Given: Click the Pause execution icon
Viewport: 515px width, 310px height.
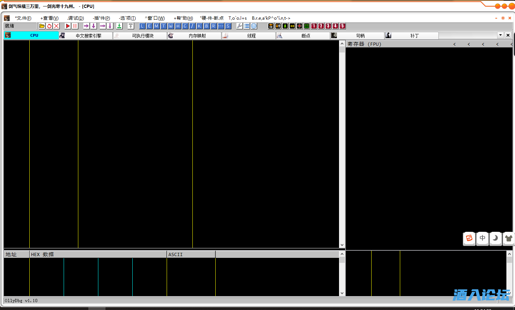Looking at the screenshot, I should coord(75,26).
